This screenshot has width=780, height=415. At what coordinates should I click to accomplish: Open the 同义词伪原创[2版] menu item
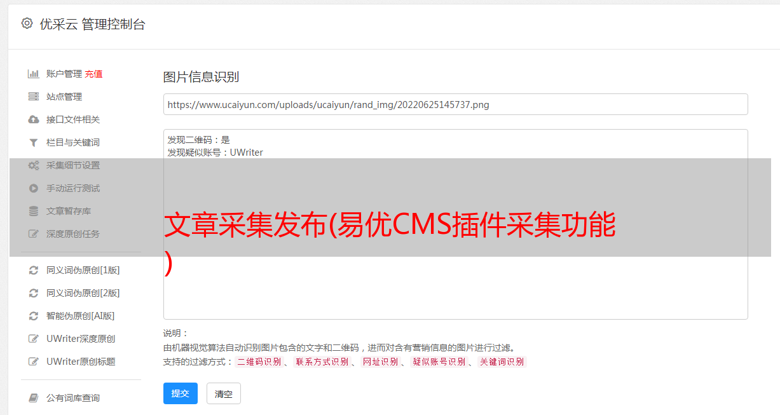(x=83, y=293)
